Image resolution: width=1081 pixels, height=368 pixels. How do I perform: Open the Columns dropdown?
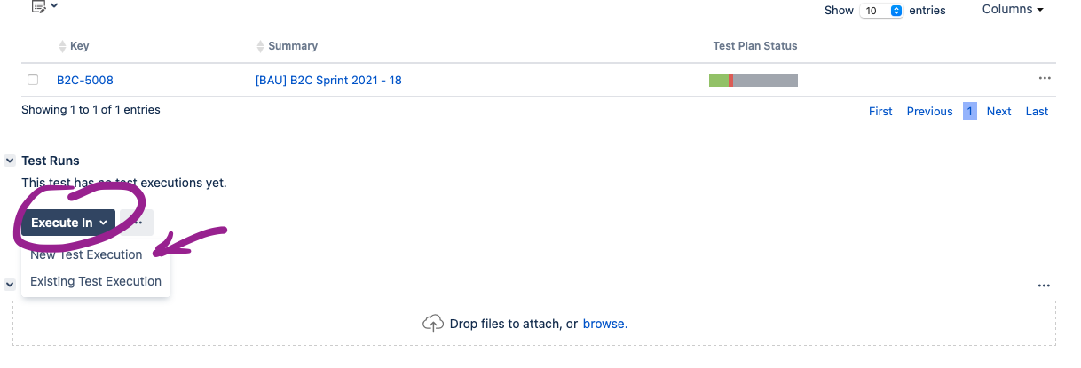(x=1013, y=9)
